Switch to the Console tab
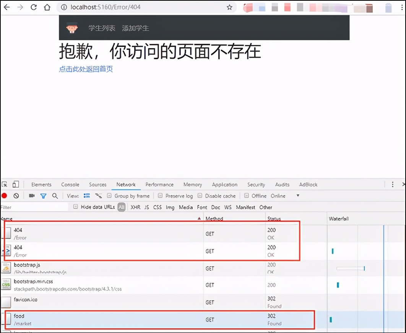This screenshot has height=333, width=406. (70, 184)
